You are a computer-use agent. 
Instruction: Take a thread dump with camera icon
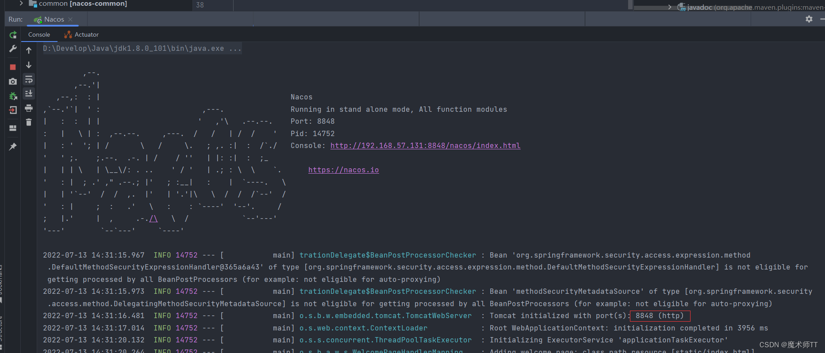point(13,81)
